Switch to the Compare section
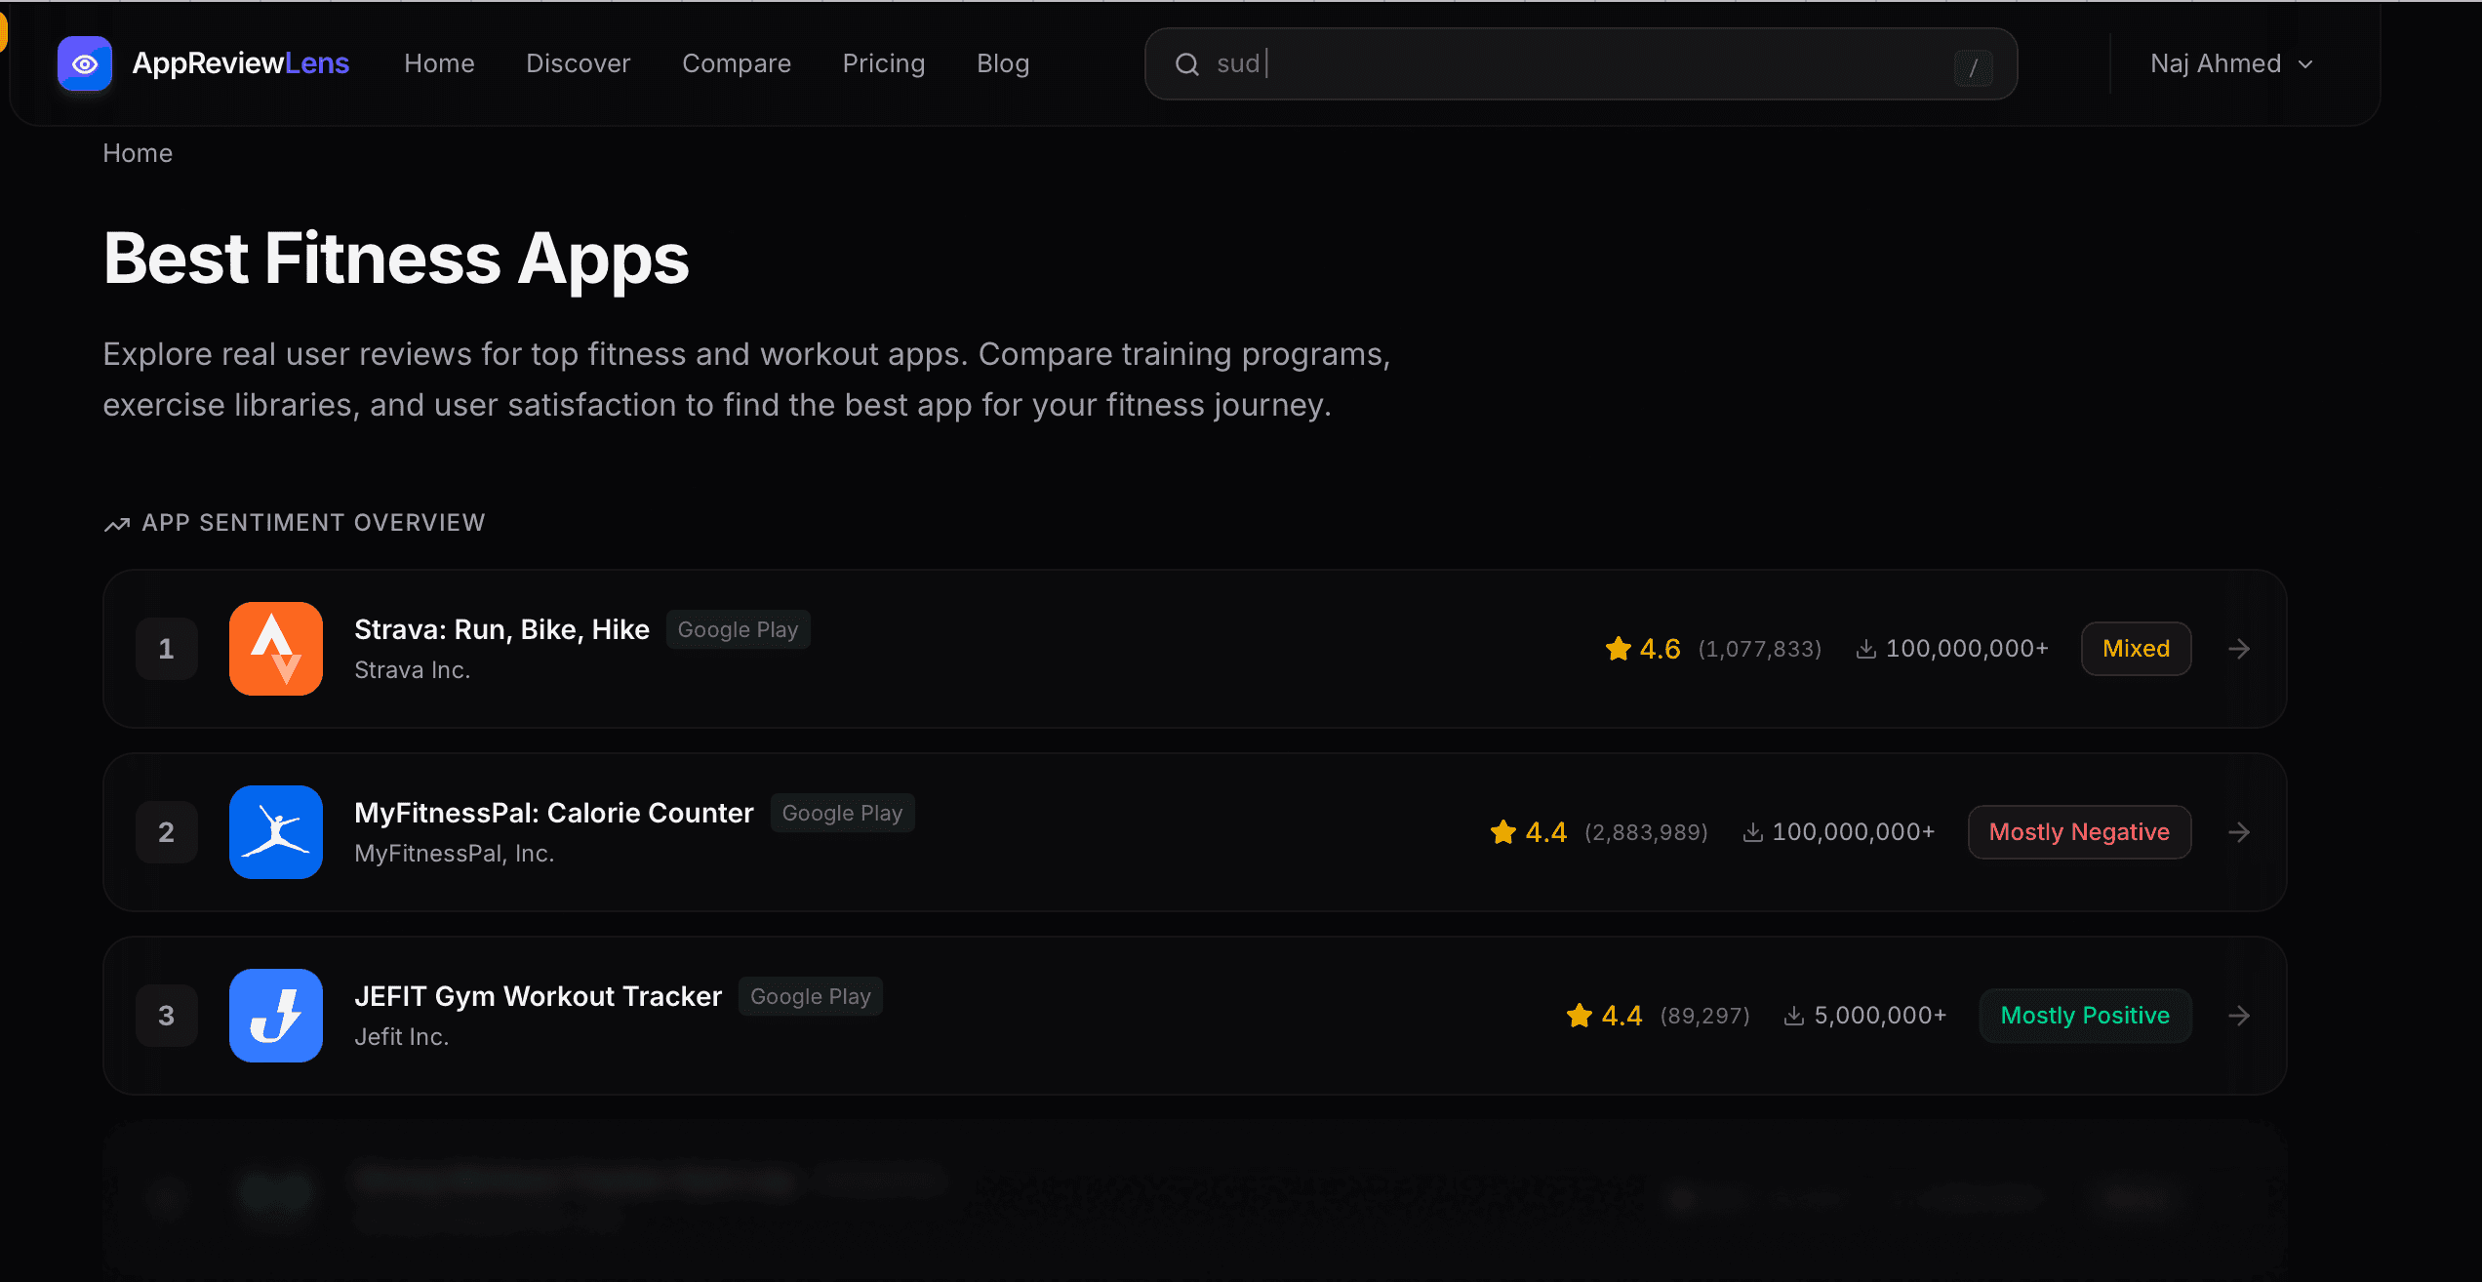Screen dimensions: 2482x1282 tap(737, 63)
